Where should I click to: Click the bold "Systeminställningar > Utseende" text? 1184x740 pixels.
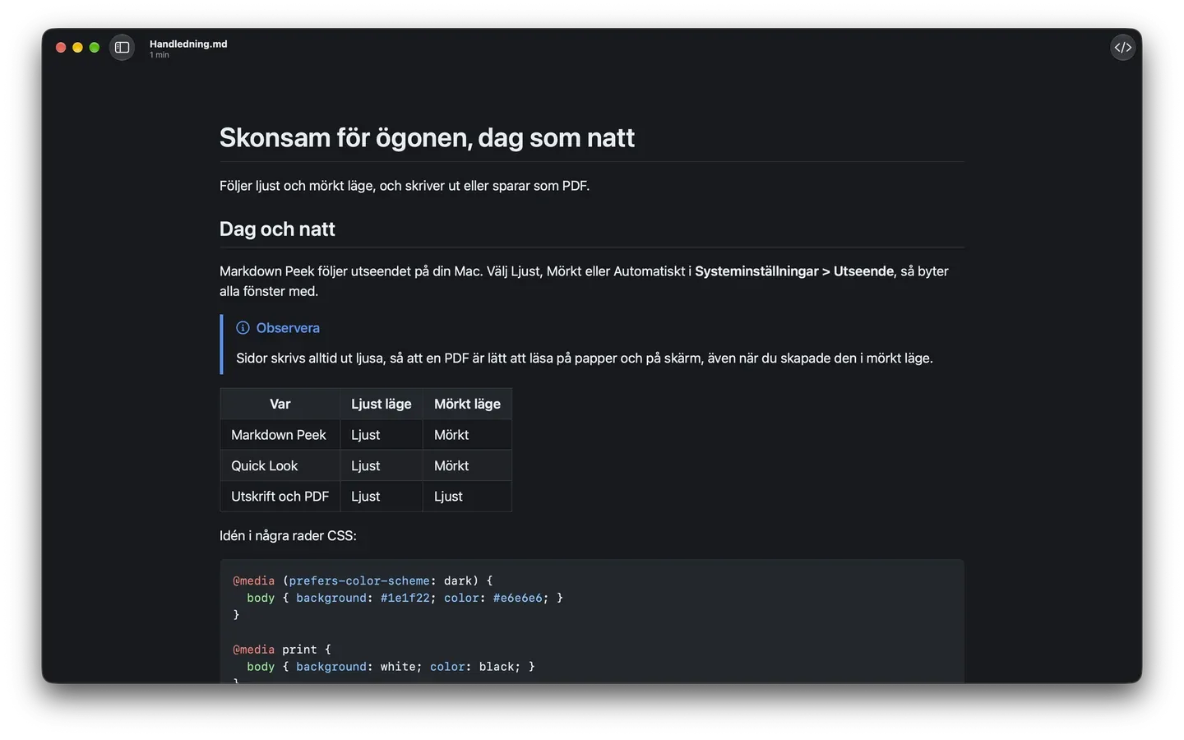pos(794,271)
